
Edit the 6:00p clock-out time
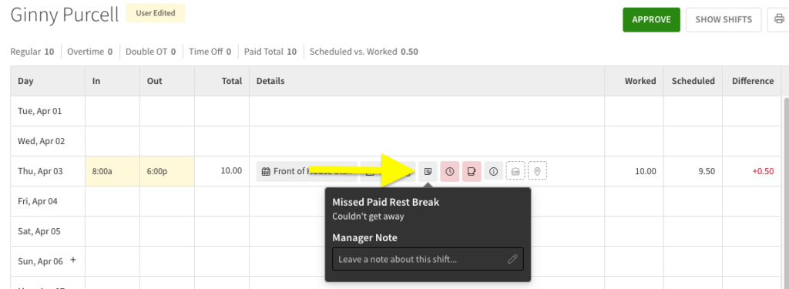coord(167,171)
